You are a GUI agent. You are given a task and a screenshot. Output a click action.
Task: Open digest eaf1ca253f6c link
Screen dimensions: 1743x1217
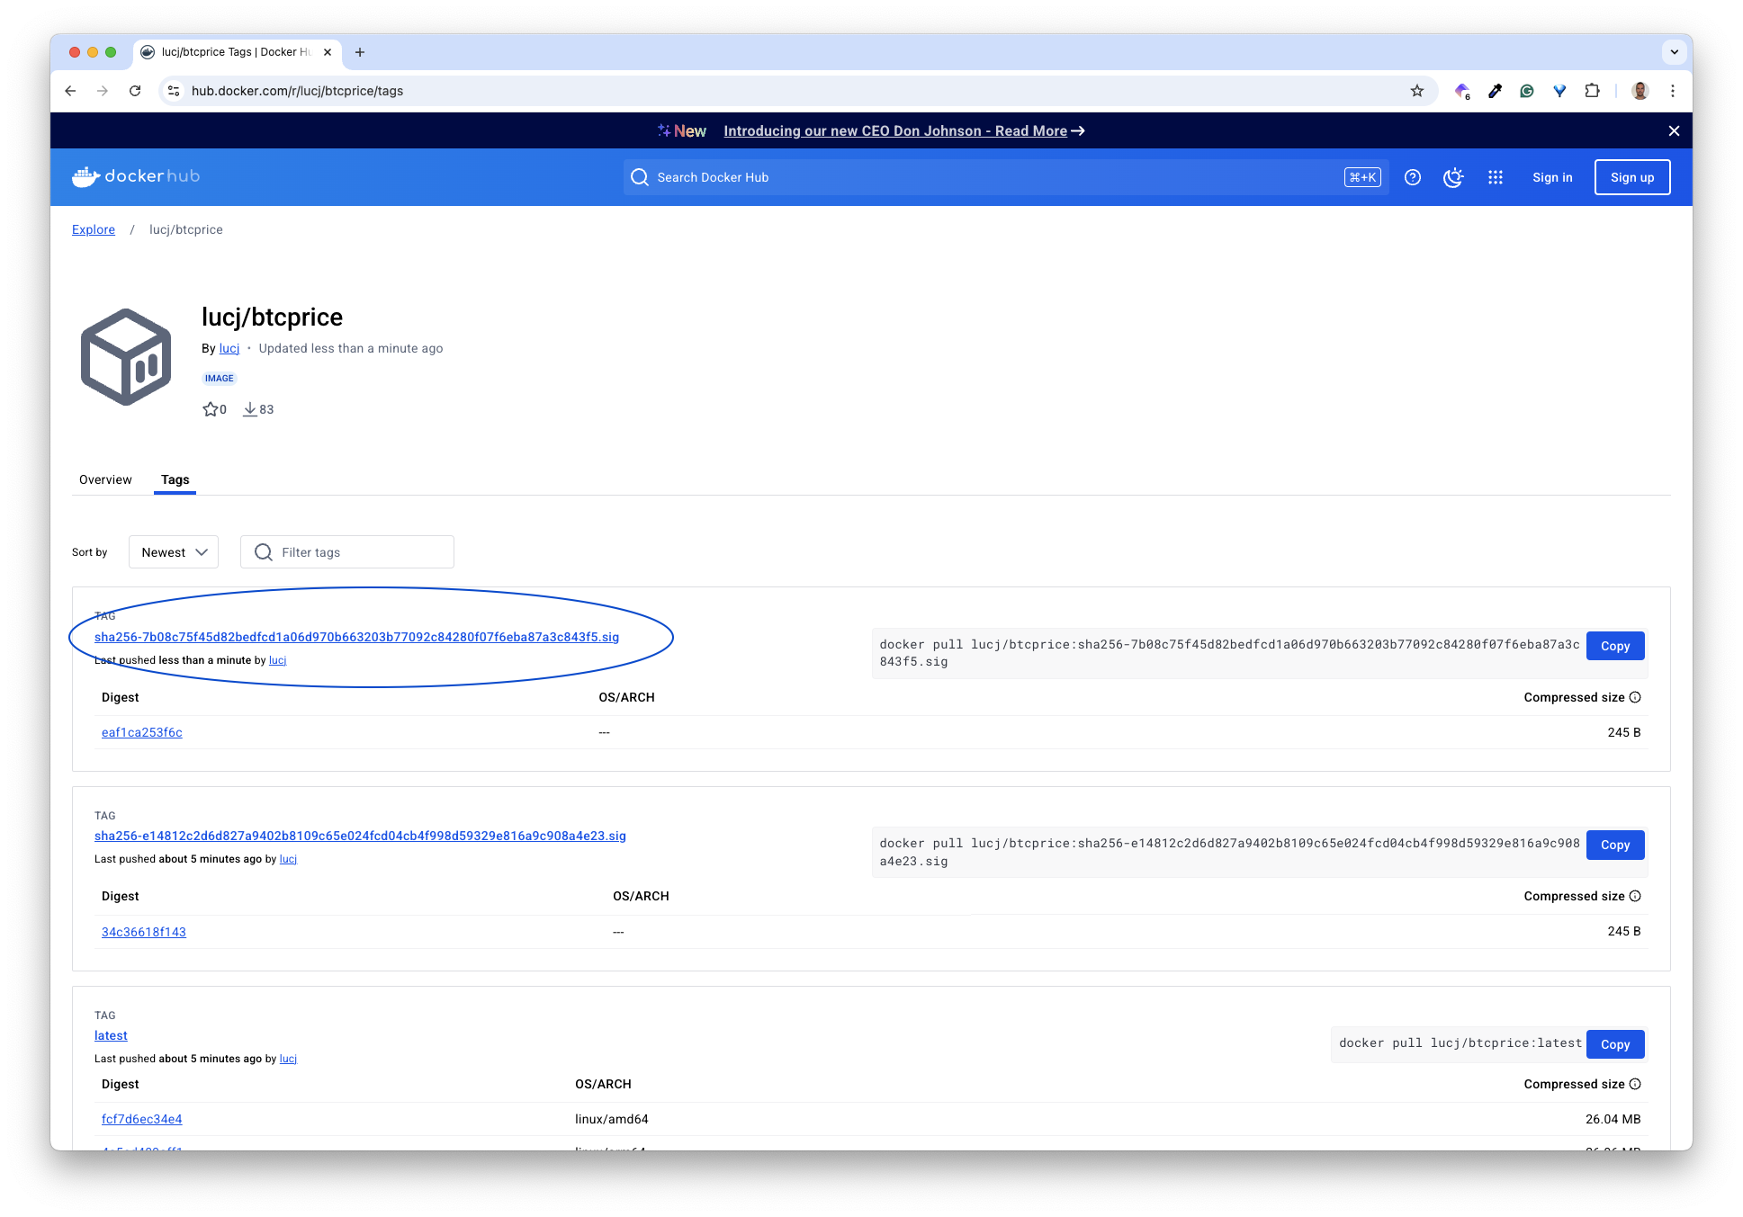(142, 732)
